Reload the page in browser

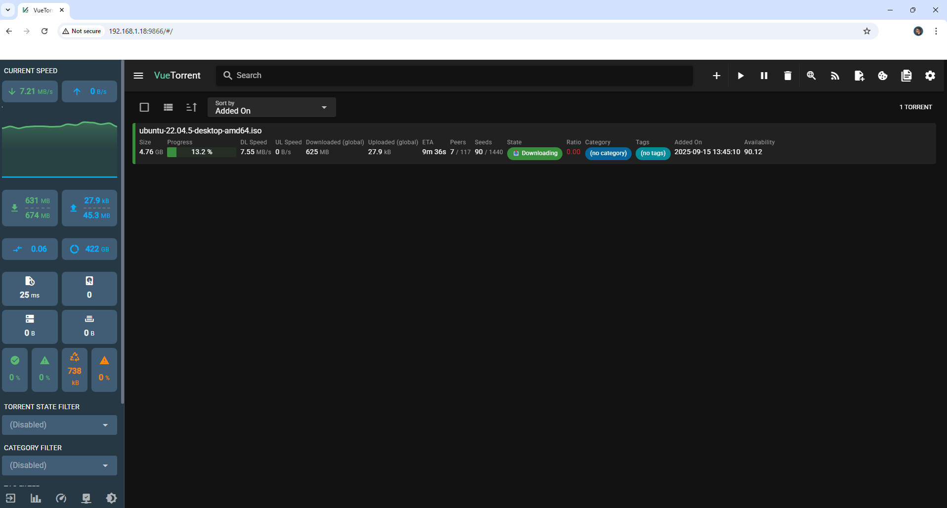coord(44,31)
